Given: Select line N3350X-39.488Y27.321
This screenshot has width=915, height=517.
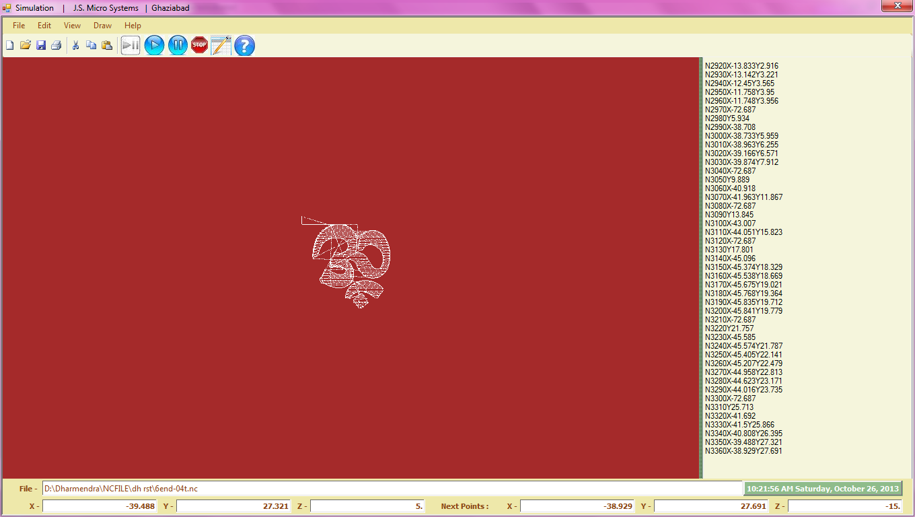Looking at the screenshot, I should tap(743, 442).
